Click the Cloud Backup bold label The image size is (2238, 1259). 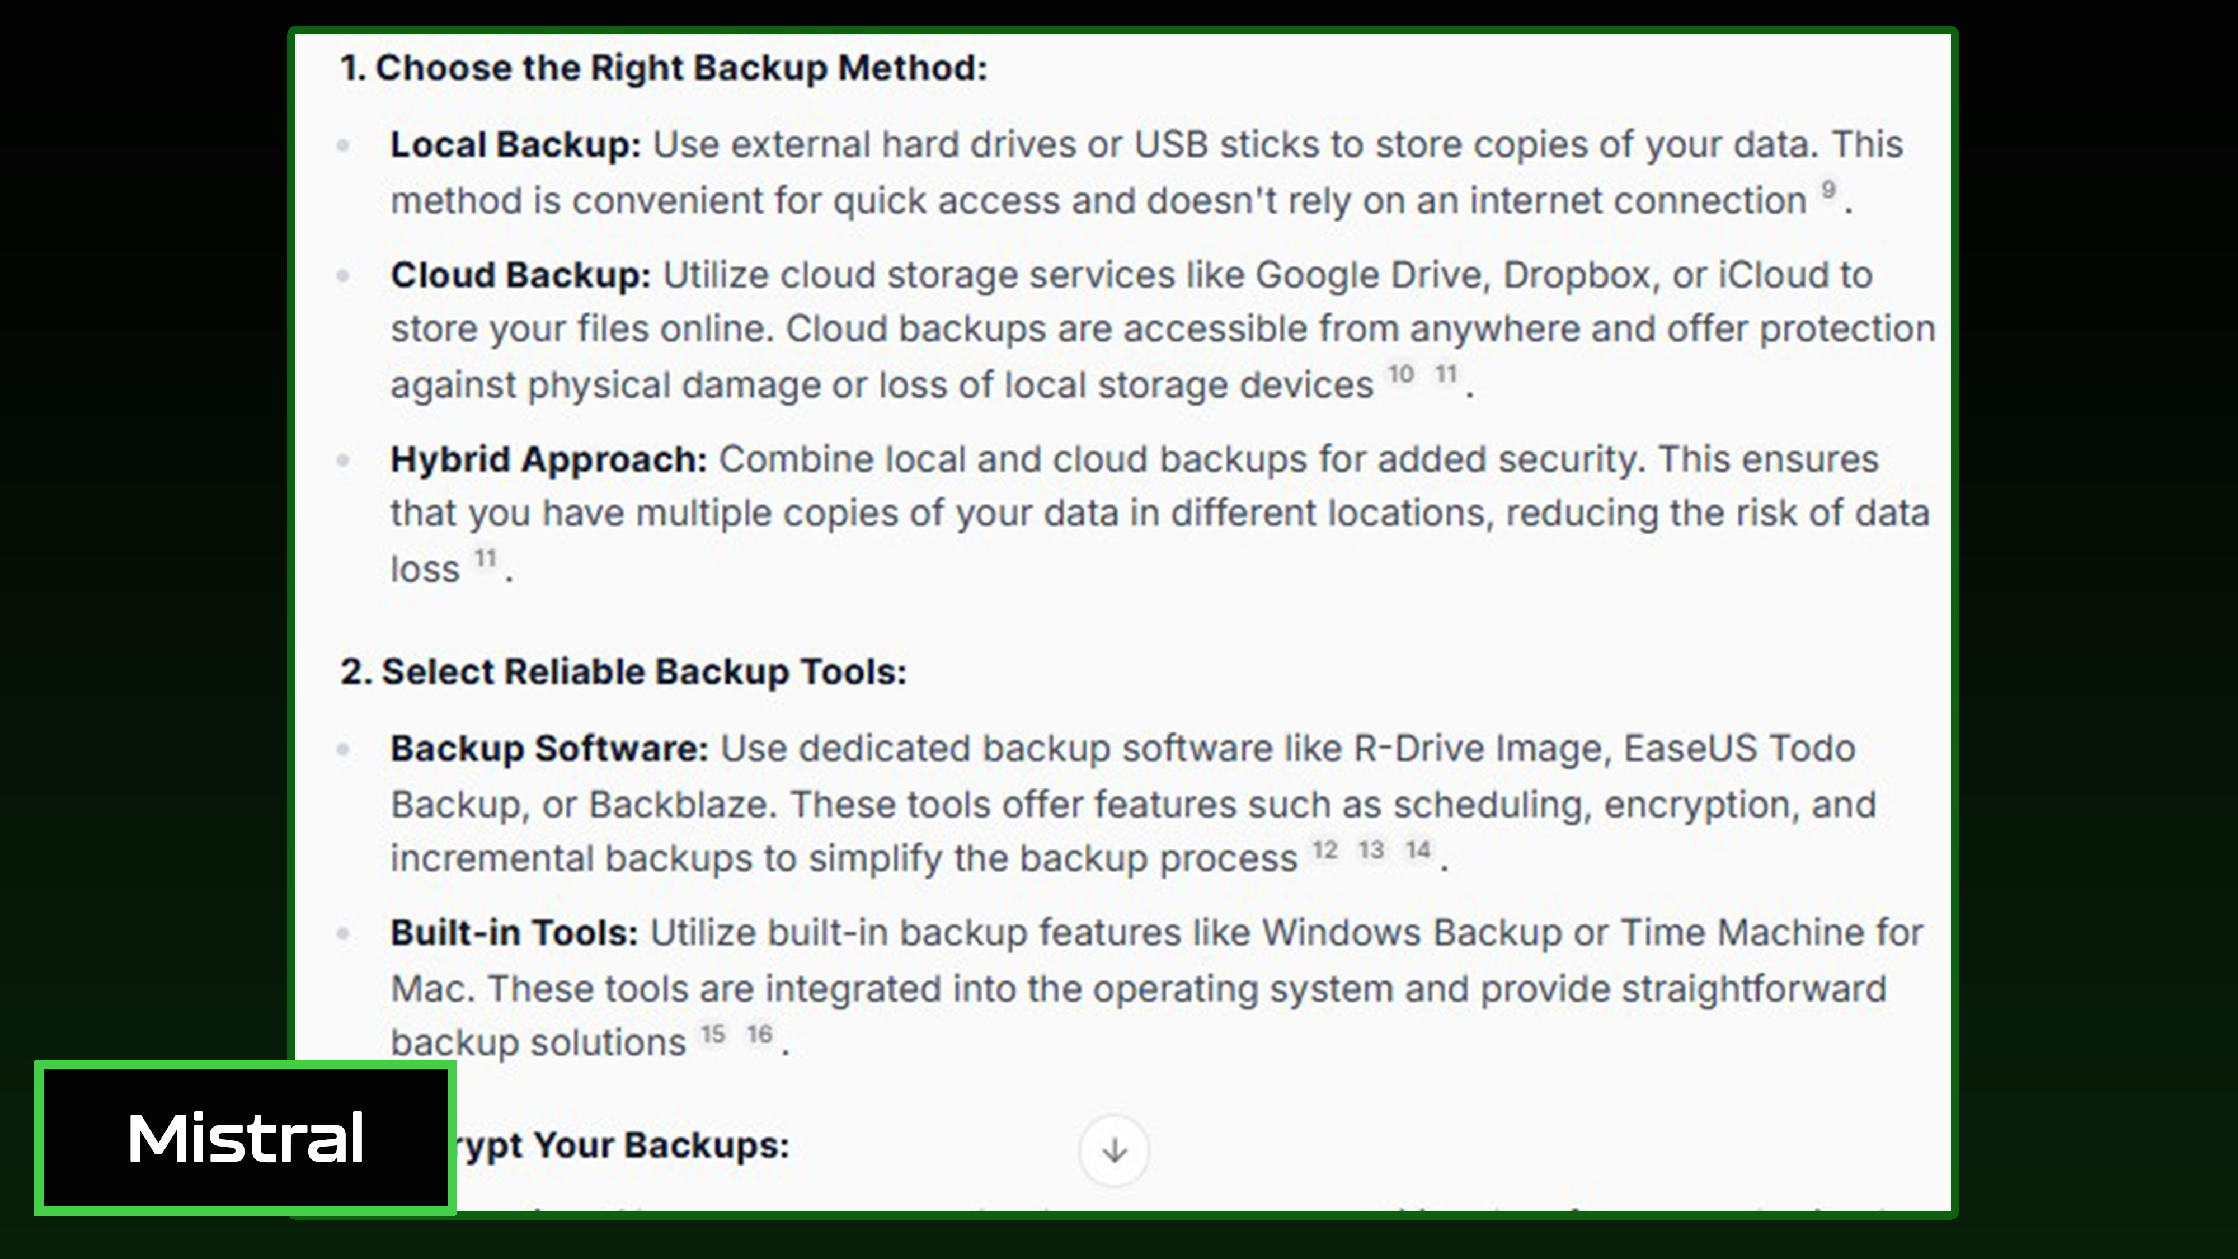tap(520, 275)
